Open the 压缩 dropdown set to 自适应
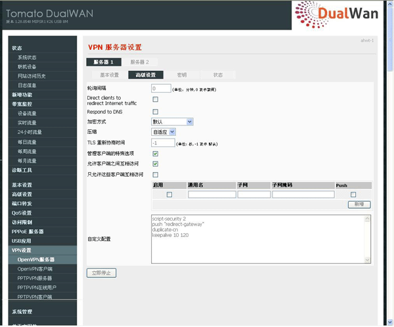 pos(164,132)
